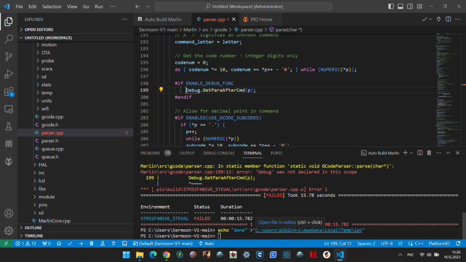Open Auto Build Marlin sidebar icon
466x262 pixels.
pos(9,144)
